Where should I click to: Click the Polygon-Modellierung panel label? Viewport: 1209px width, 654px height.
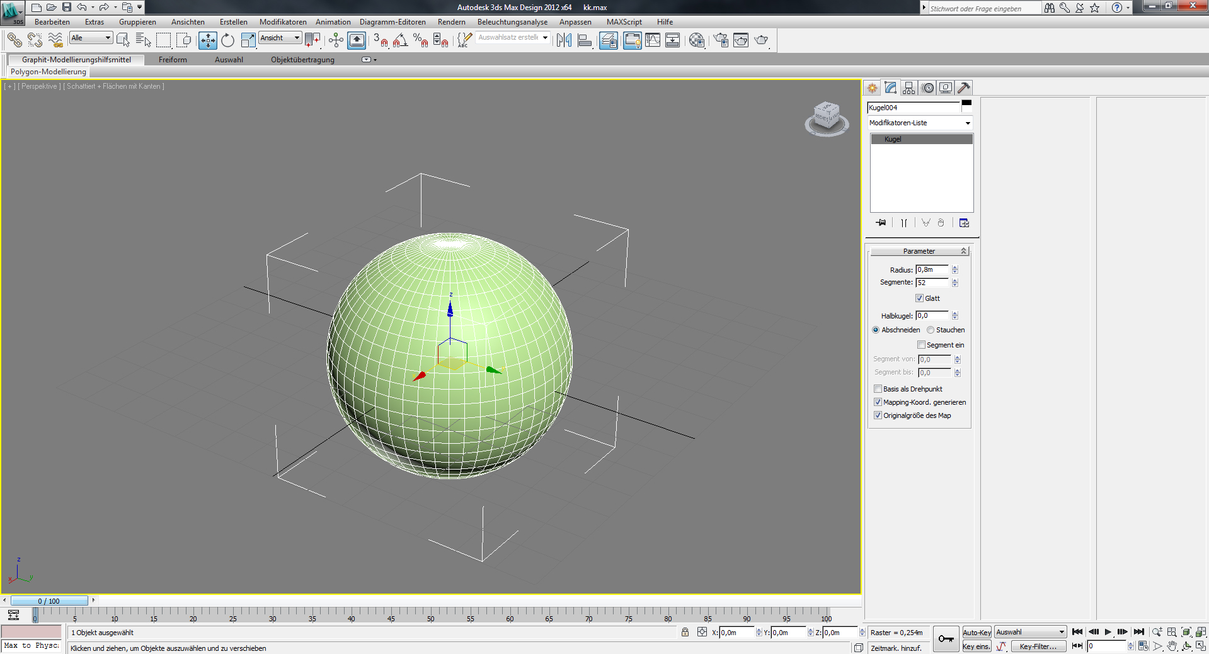49,72
